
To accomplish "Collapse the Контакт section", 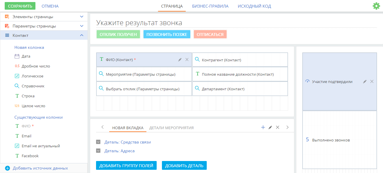I will point(82,35).
